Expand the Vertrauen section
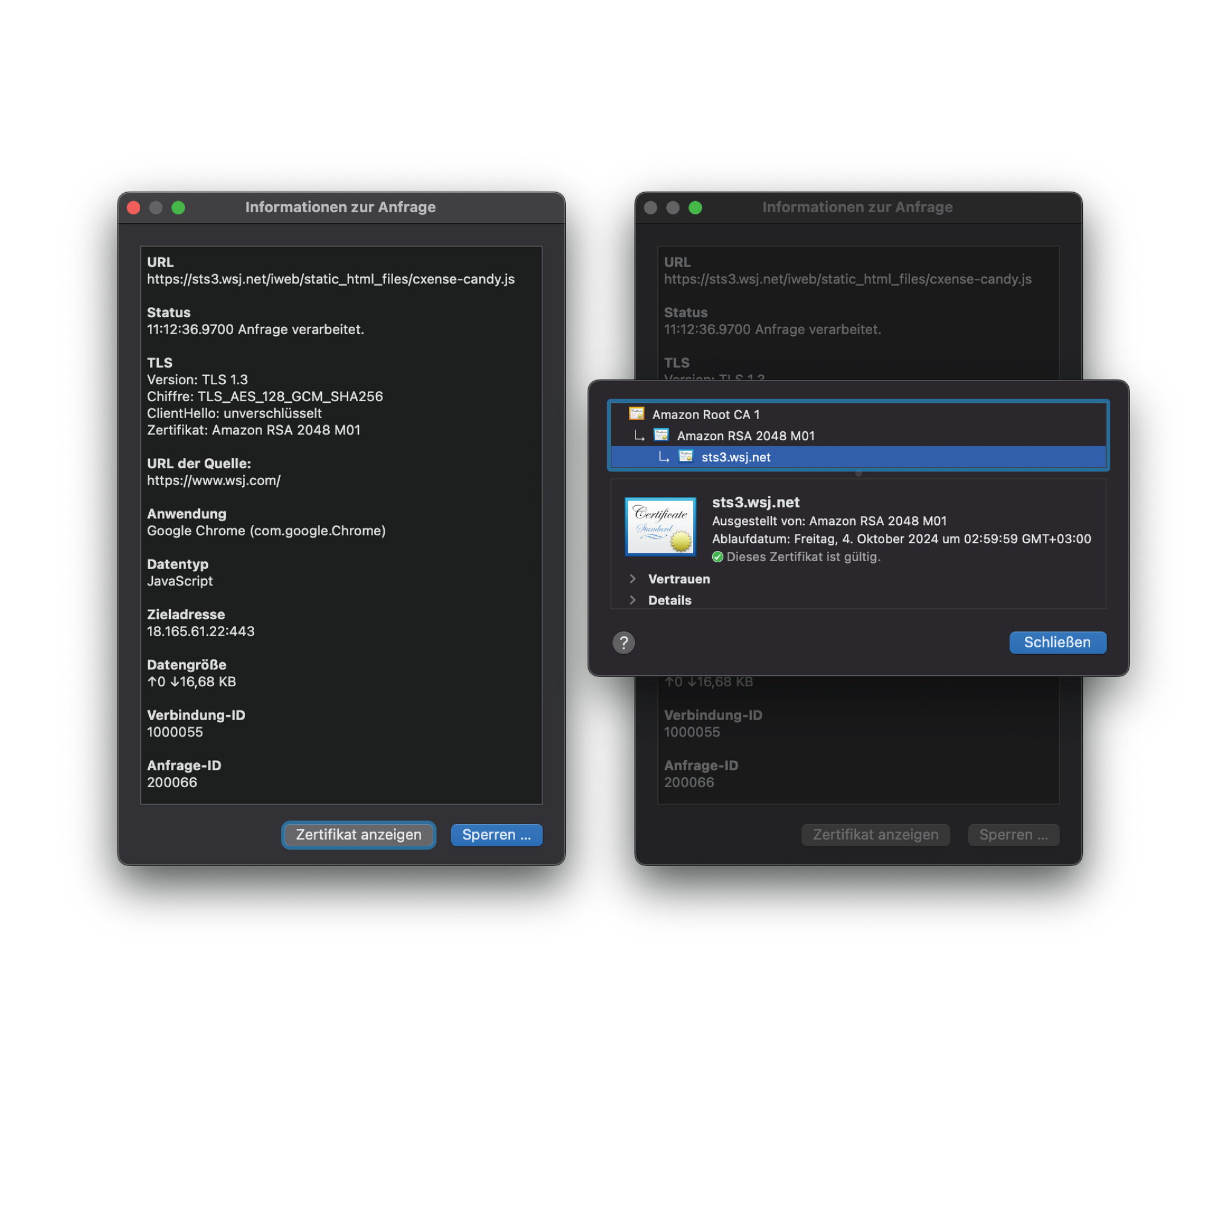 click(x=632, y=579)
